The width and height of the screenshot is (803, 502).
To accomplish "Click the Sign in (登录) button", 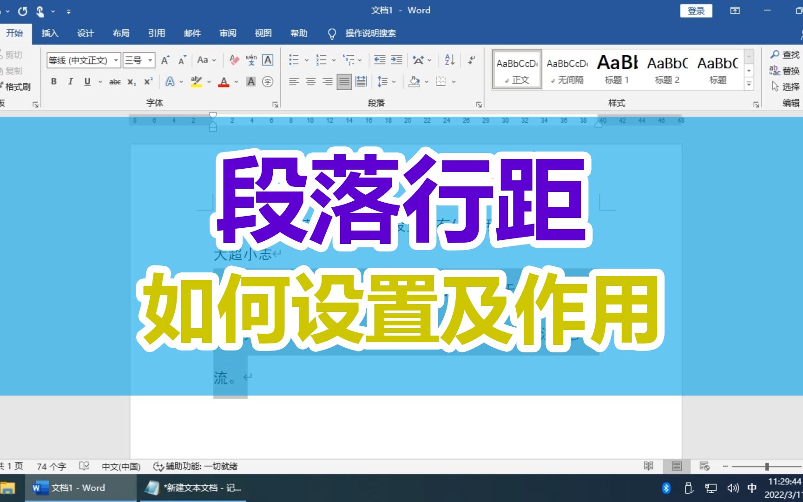I will [696, 11].
